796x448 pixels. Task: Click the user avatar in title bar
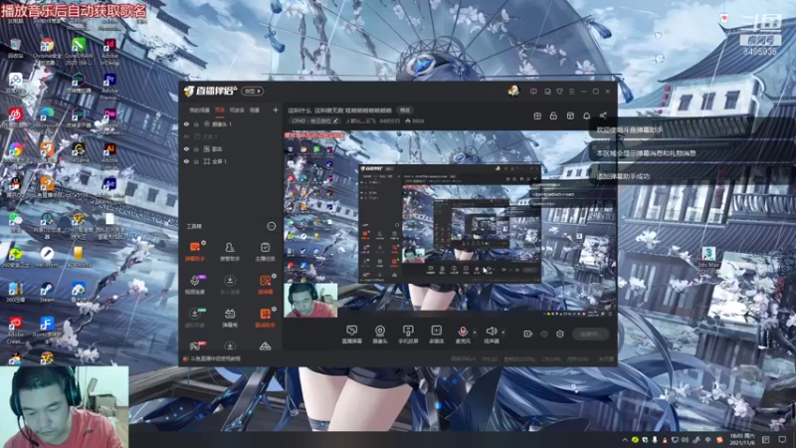point(513,91)
